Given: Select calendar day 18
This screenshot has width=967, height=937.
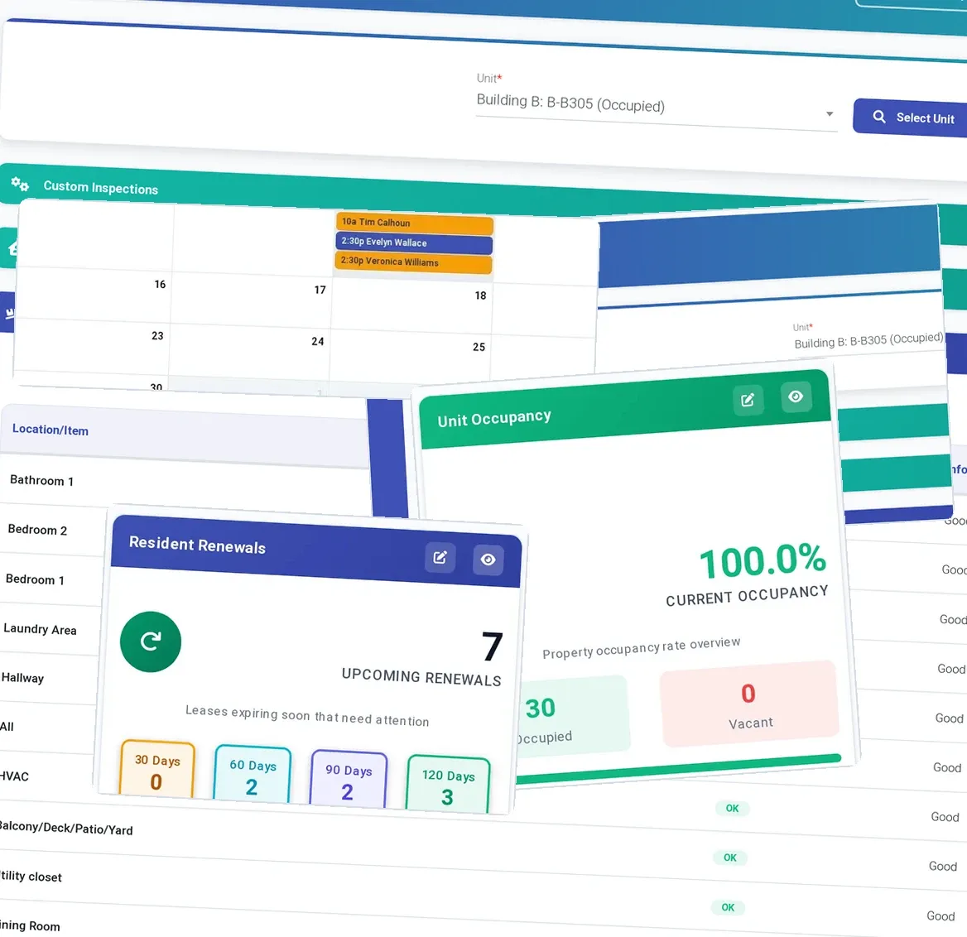Looking at the screenshot, I should tap(480, 296).
